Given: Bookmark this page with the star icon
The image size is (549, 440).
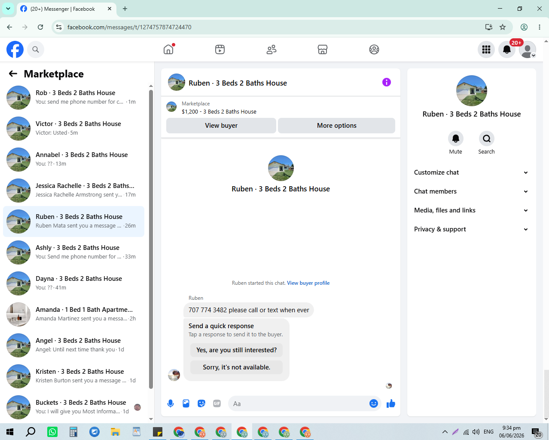Looking at the screenshot, I should 503,27.
